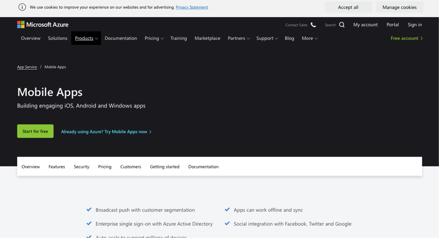Image resolution: width=439 pixels, height=238 pixels.
Task: Open Documentation in the top navigation
Action: click(121, 38)
